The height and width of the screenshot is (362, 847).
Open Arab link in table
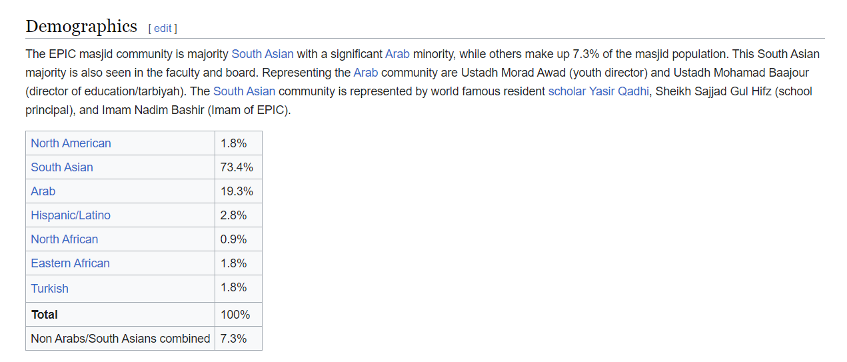[x=43, y=191]
